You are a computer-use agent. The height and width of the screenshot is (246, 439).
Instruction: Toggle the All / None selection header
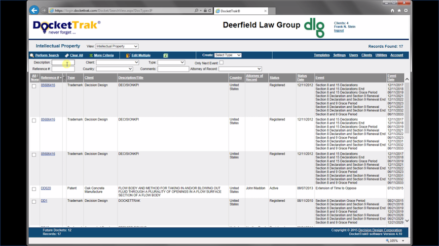coord(35,78)
